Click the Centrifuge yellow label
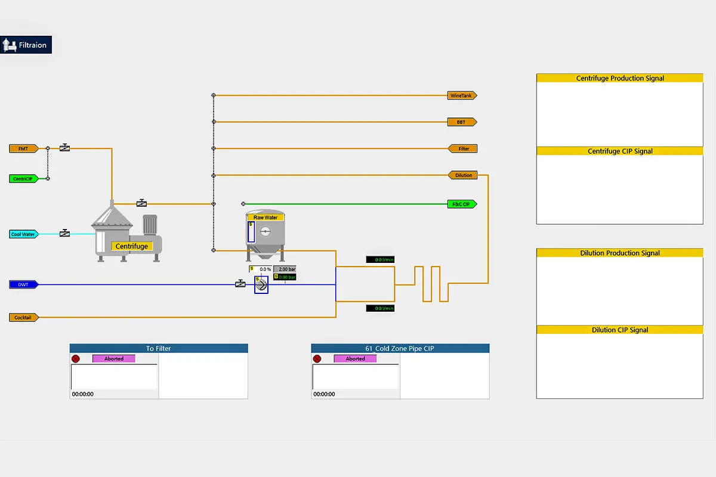Image resolution: width=716 pixels, height=477 pixels. pyautogui.click(x=131, y=246)
